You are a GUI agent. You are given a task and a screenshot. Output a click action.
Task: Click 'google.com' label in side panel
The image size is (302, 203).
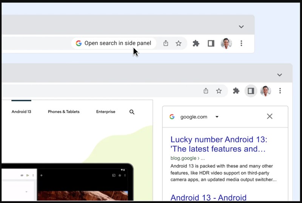click(x=194, y=117)
